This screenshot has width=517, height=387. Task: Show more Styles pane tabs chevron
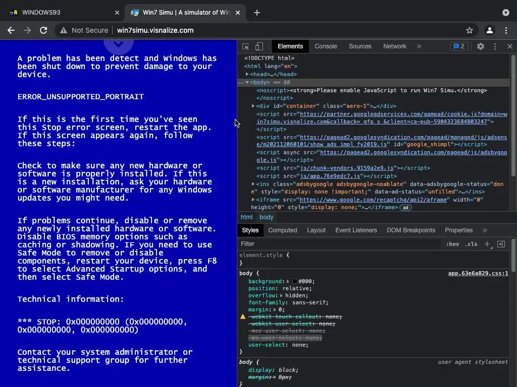click(x=485, y=230)
